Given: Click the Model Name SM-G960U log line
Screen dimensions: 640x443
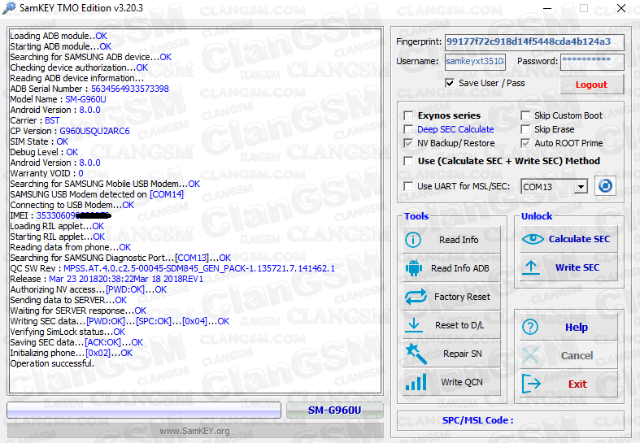Looking at the screenshot, I should click(58, 99).
